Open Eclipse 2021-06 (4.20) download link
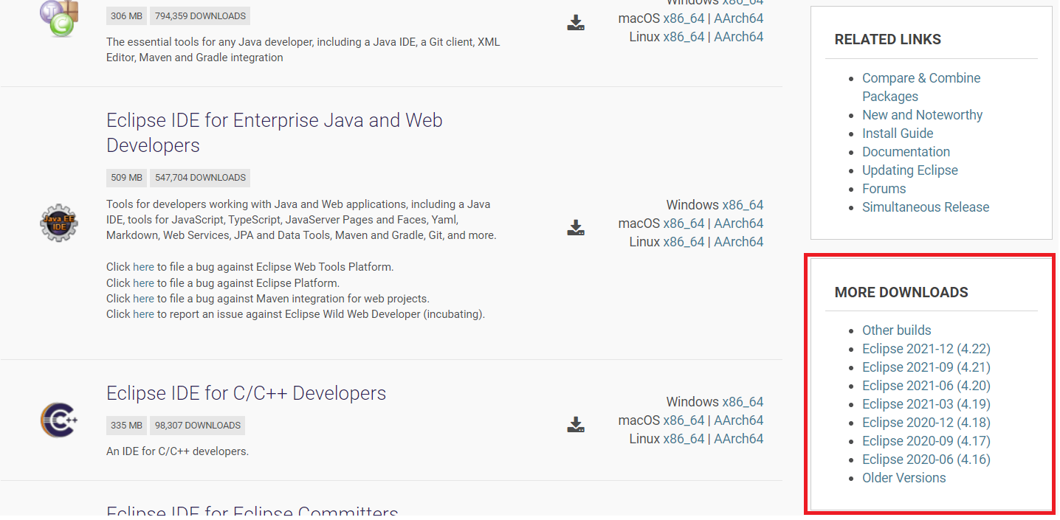The width and height of the screenshot is (1060, 520). [926, 386]
